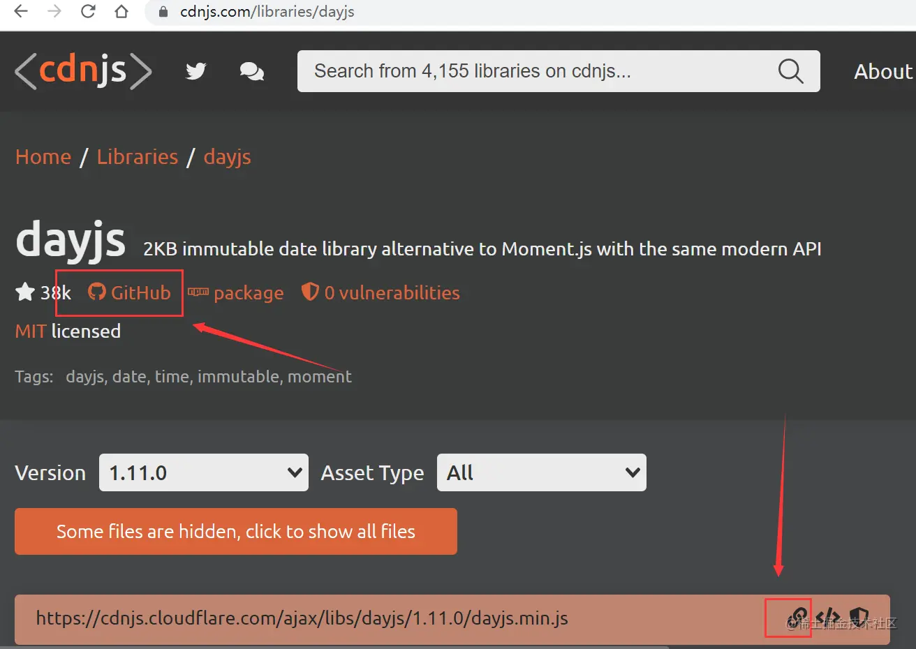This screenshot has height=649, width=916.
Task: Go back with the browser back arrow
Action: (21, 12)
